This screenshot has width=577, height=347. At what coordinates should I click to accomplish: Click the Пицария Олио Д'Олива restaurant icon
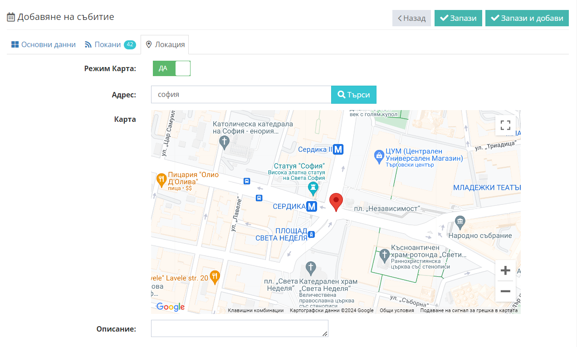[x=161, y=180]
